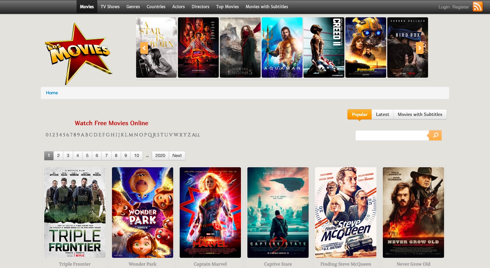490x268 pixels.
Task: Select Top Movies in navigation bar
Action: pos(227,6)
